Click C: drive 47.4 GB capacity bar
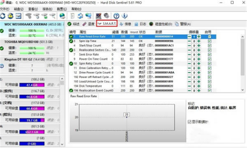 32,85
